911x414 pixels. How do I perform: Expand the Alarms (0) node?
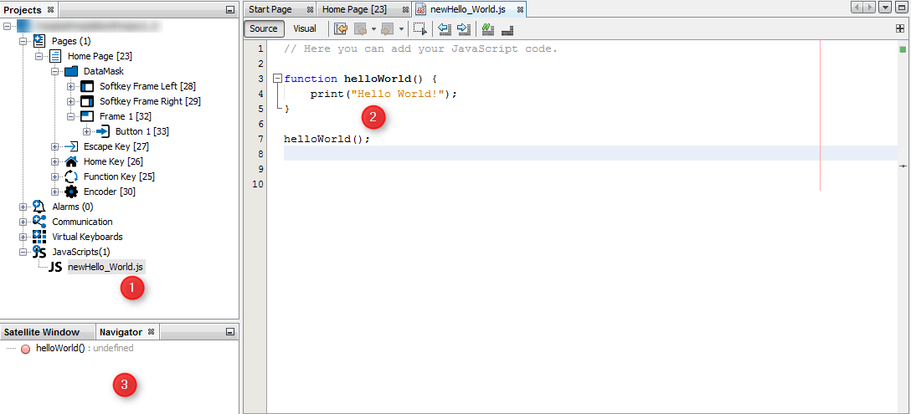(23, 206)
